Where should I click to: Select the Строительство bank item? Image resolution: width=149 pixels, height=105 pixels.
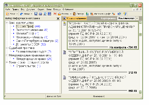click(28, 66)
